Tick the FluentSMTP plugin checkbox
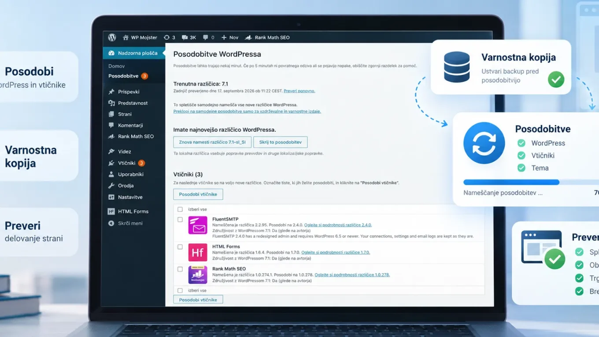 (180, 219)
